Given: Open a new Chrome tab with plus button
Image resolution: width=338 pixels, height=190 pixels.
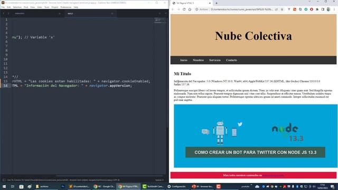Looking at the screenshot, I should 217,3.
